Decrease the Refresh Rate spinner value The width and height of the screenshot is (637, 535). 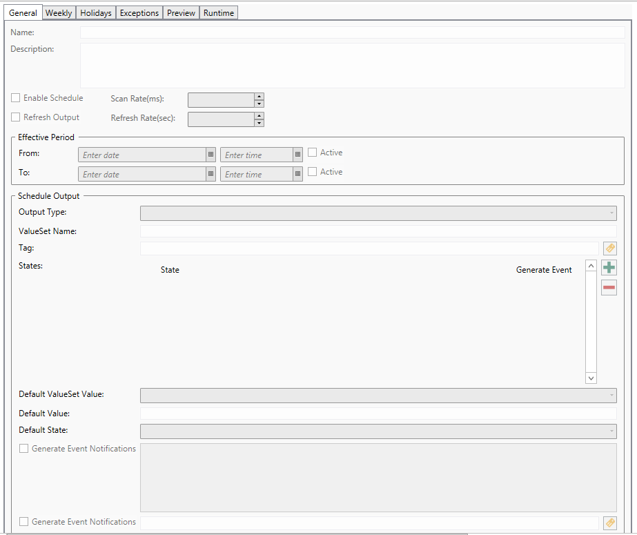pyautogui.click(x=259, y=123)
